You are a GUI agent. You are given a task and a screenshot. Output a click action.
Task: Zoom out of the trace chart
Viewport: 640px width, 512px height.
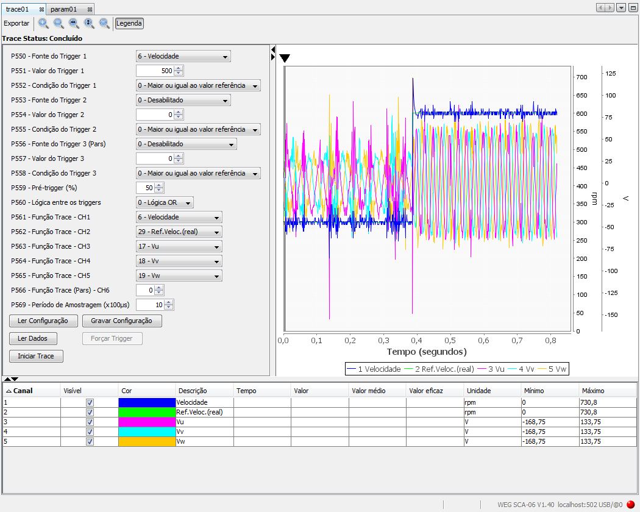click(x=58, y=23)
